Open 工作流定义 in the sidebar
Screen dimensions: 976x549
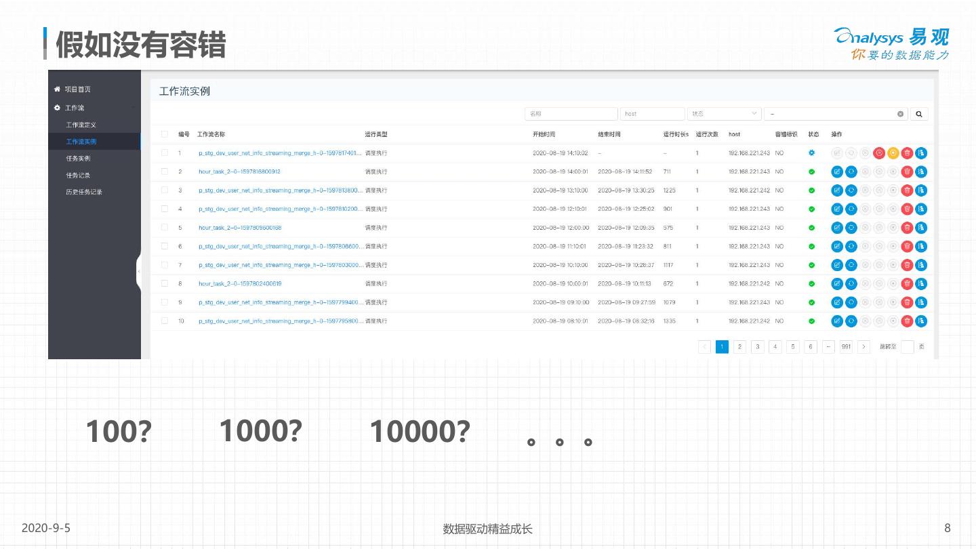81,125
